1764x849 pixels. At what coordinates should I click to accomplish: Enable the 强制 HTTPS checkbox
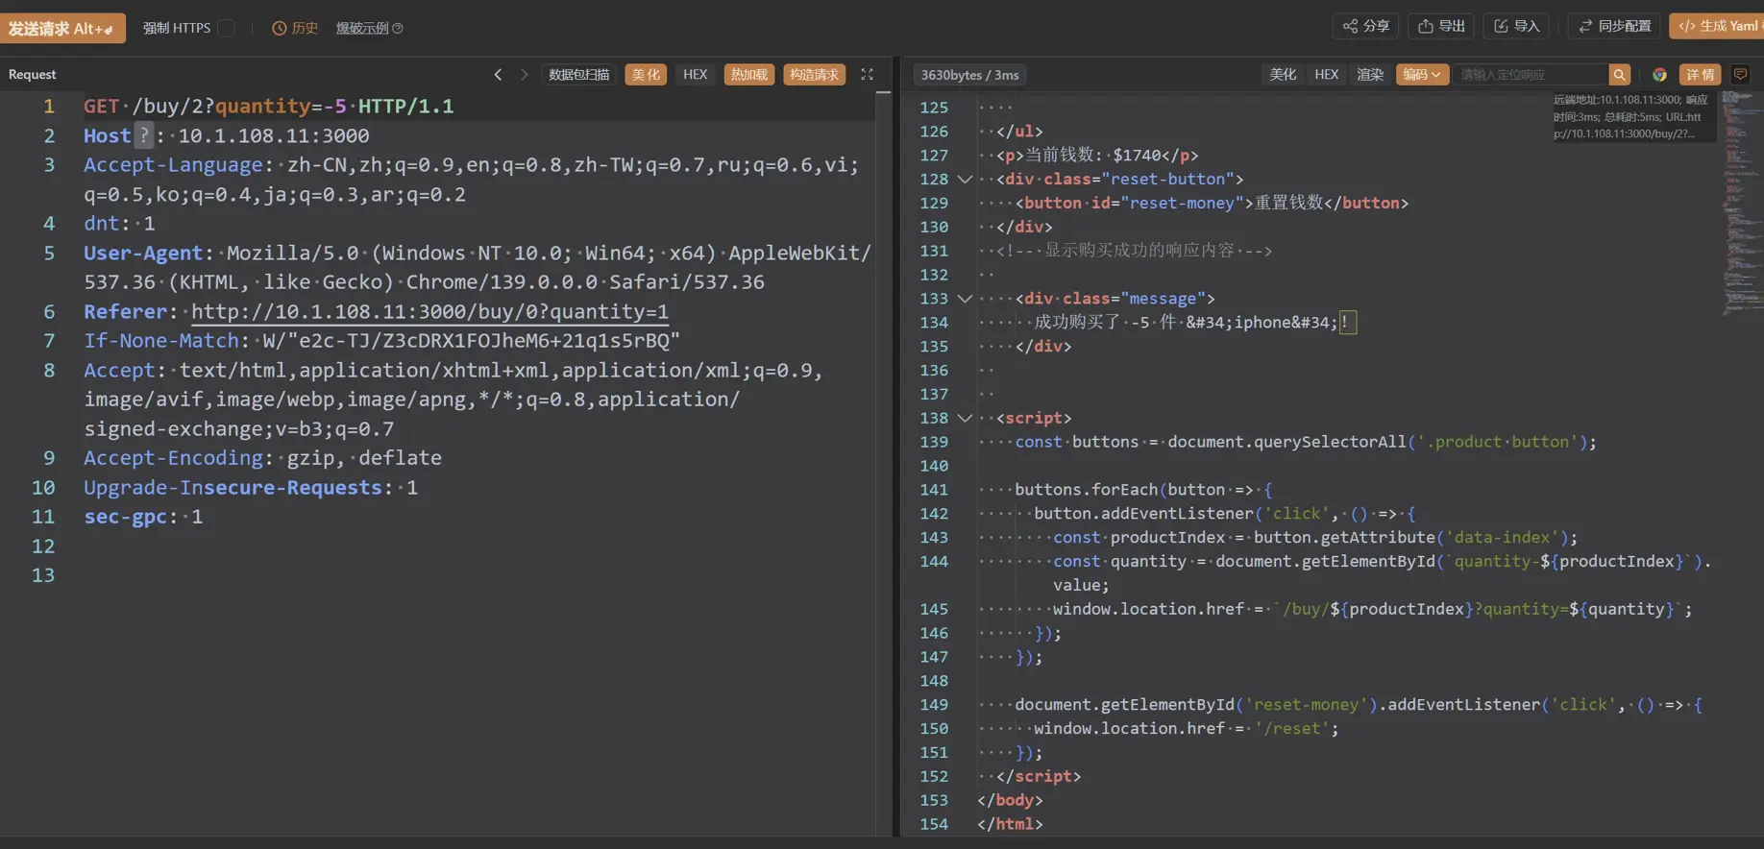(226, 28)
